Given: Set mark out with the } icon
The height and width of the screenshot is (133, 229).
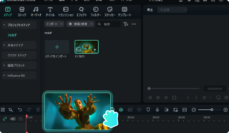Looking at the screenshot, I should click(196, 98).
